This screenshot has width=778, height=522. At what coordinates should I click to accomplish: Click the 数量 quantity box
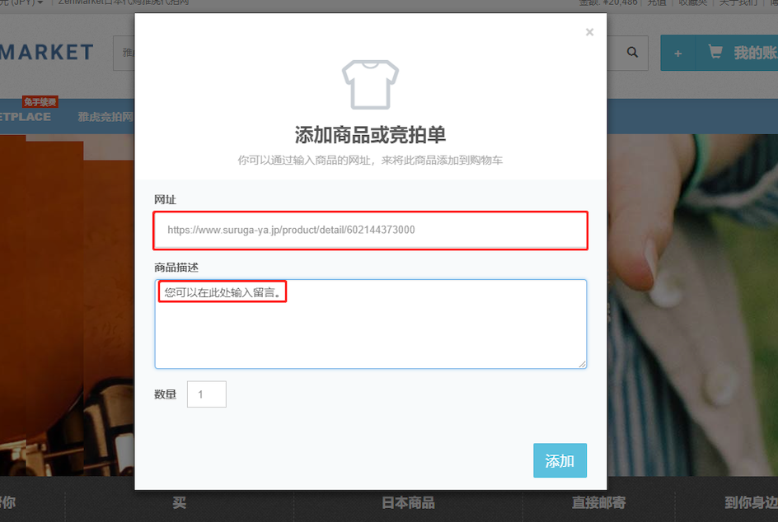(206, 394)
